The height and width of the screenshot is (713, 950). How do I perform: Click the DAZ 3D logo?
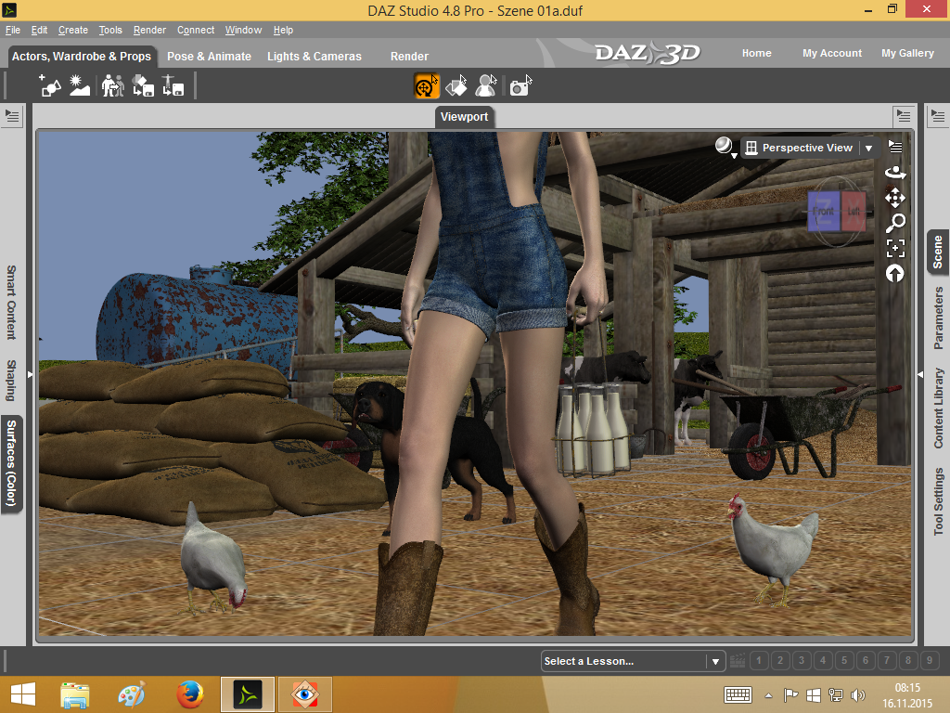pos(647,53)
